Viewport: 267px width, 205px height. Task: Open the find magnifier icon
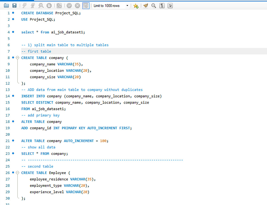pyautogui.click(x=154, y=6)
